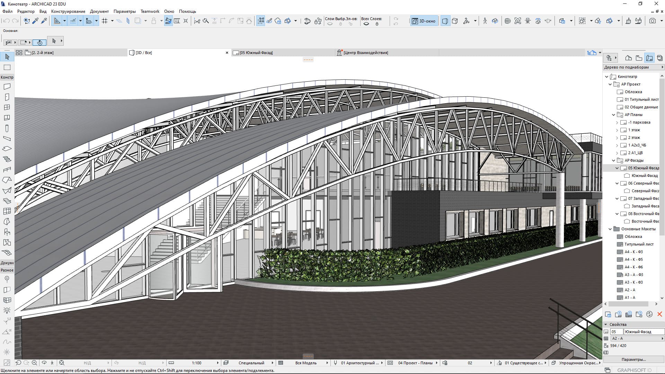The width and height of the screenshot is (665, 374).
Task: Expand the Основные Макеты section
Action: pyautogui.click(x=610, y=229)
